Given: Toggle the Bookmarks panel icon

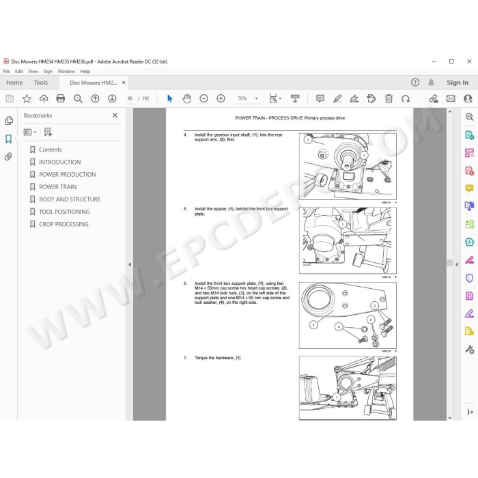Looking at the screenshot, I should click(x=8, y=139).
